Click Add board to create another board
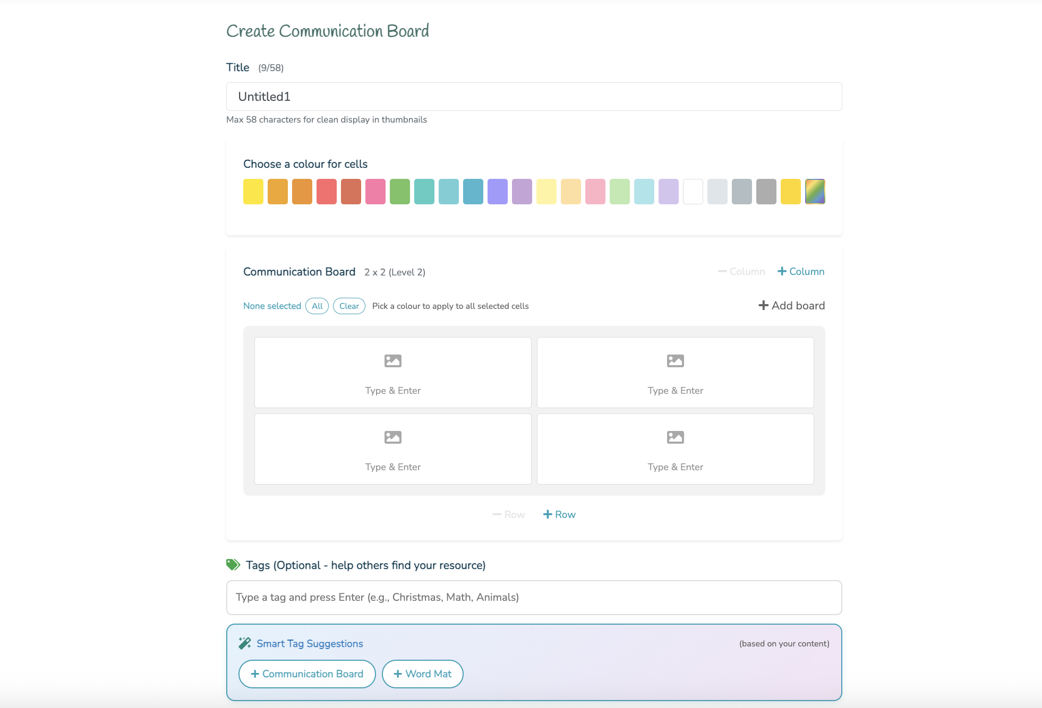Screen dimensions: 1042x708 pyautogui.click(x=791, y=305)
